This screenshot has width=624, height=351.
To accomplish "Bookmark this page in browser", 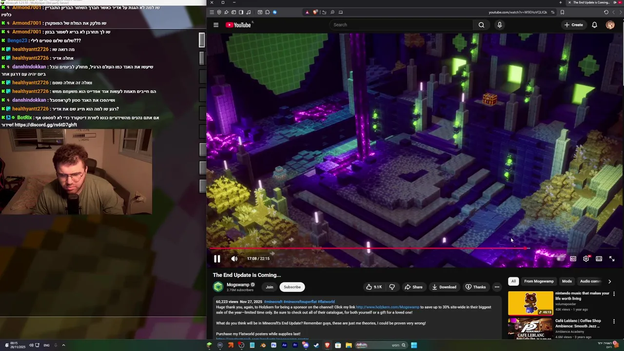I will [x=562, y=12].
